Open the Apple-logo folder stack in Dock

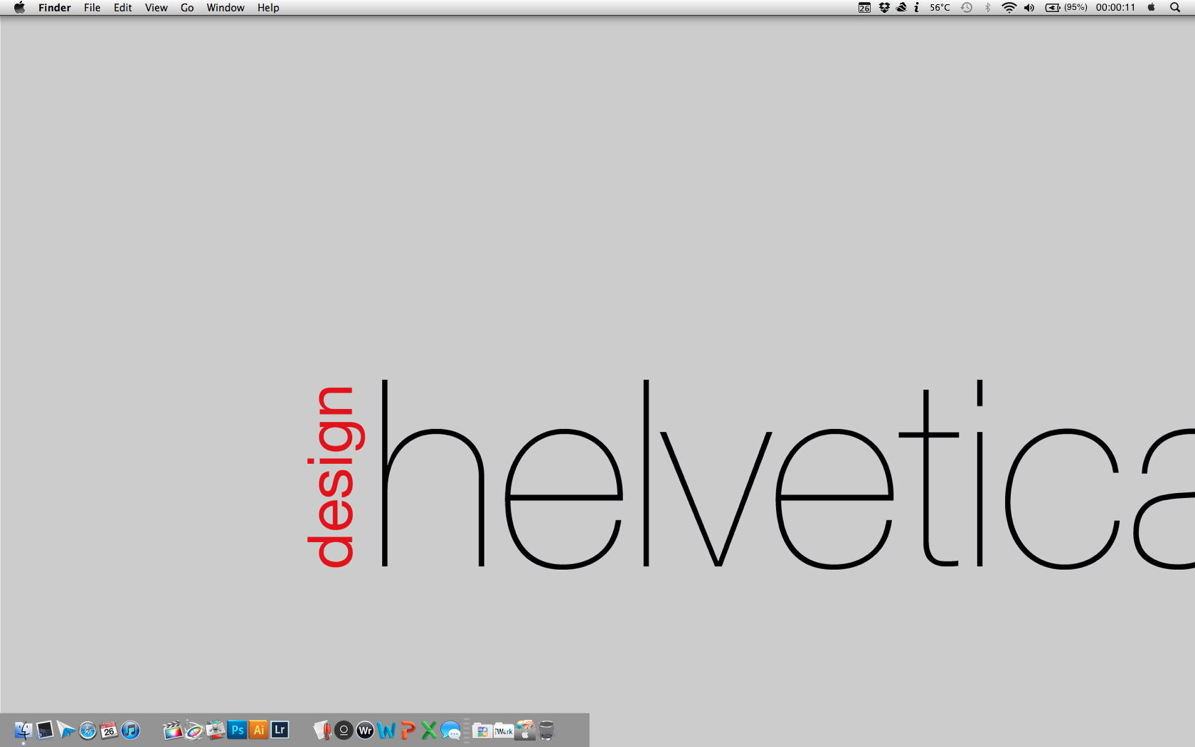coord(525,731)
